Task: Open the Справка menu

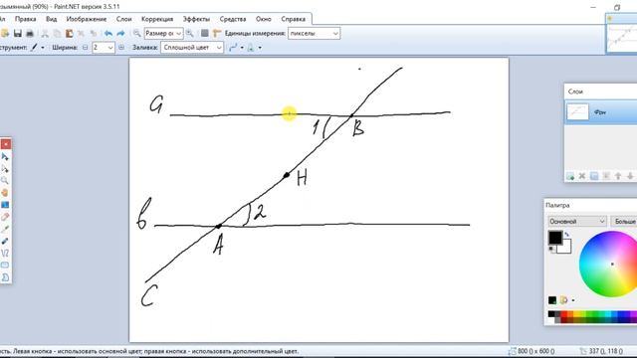Action: (293, 19)
